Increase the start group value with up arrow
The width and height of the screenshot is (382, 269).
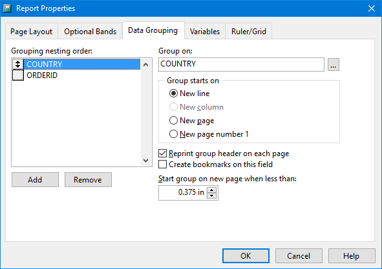(x=212, y=190)
